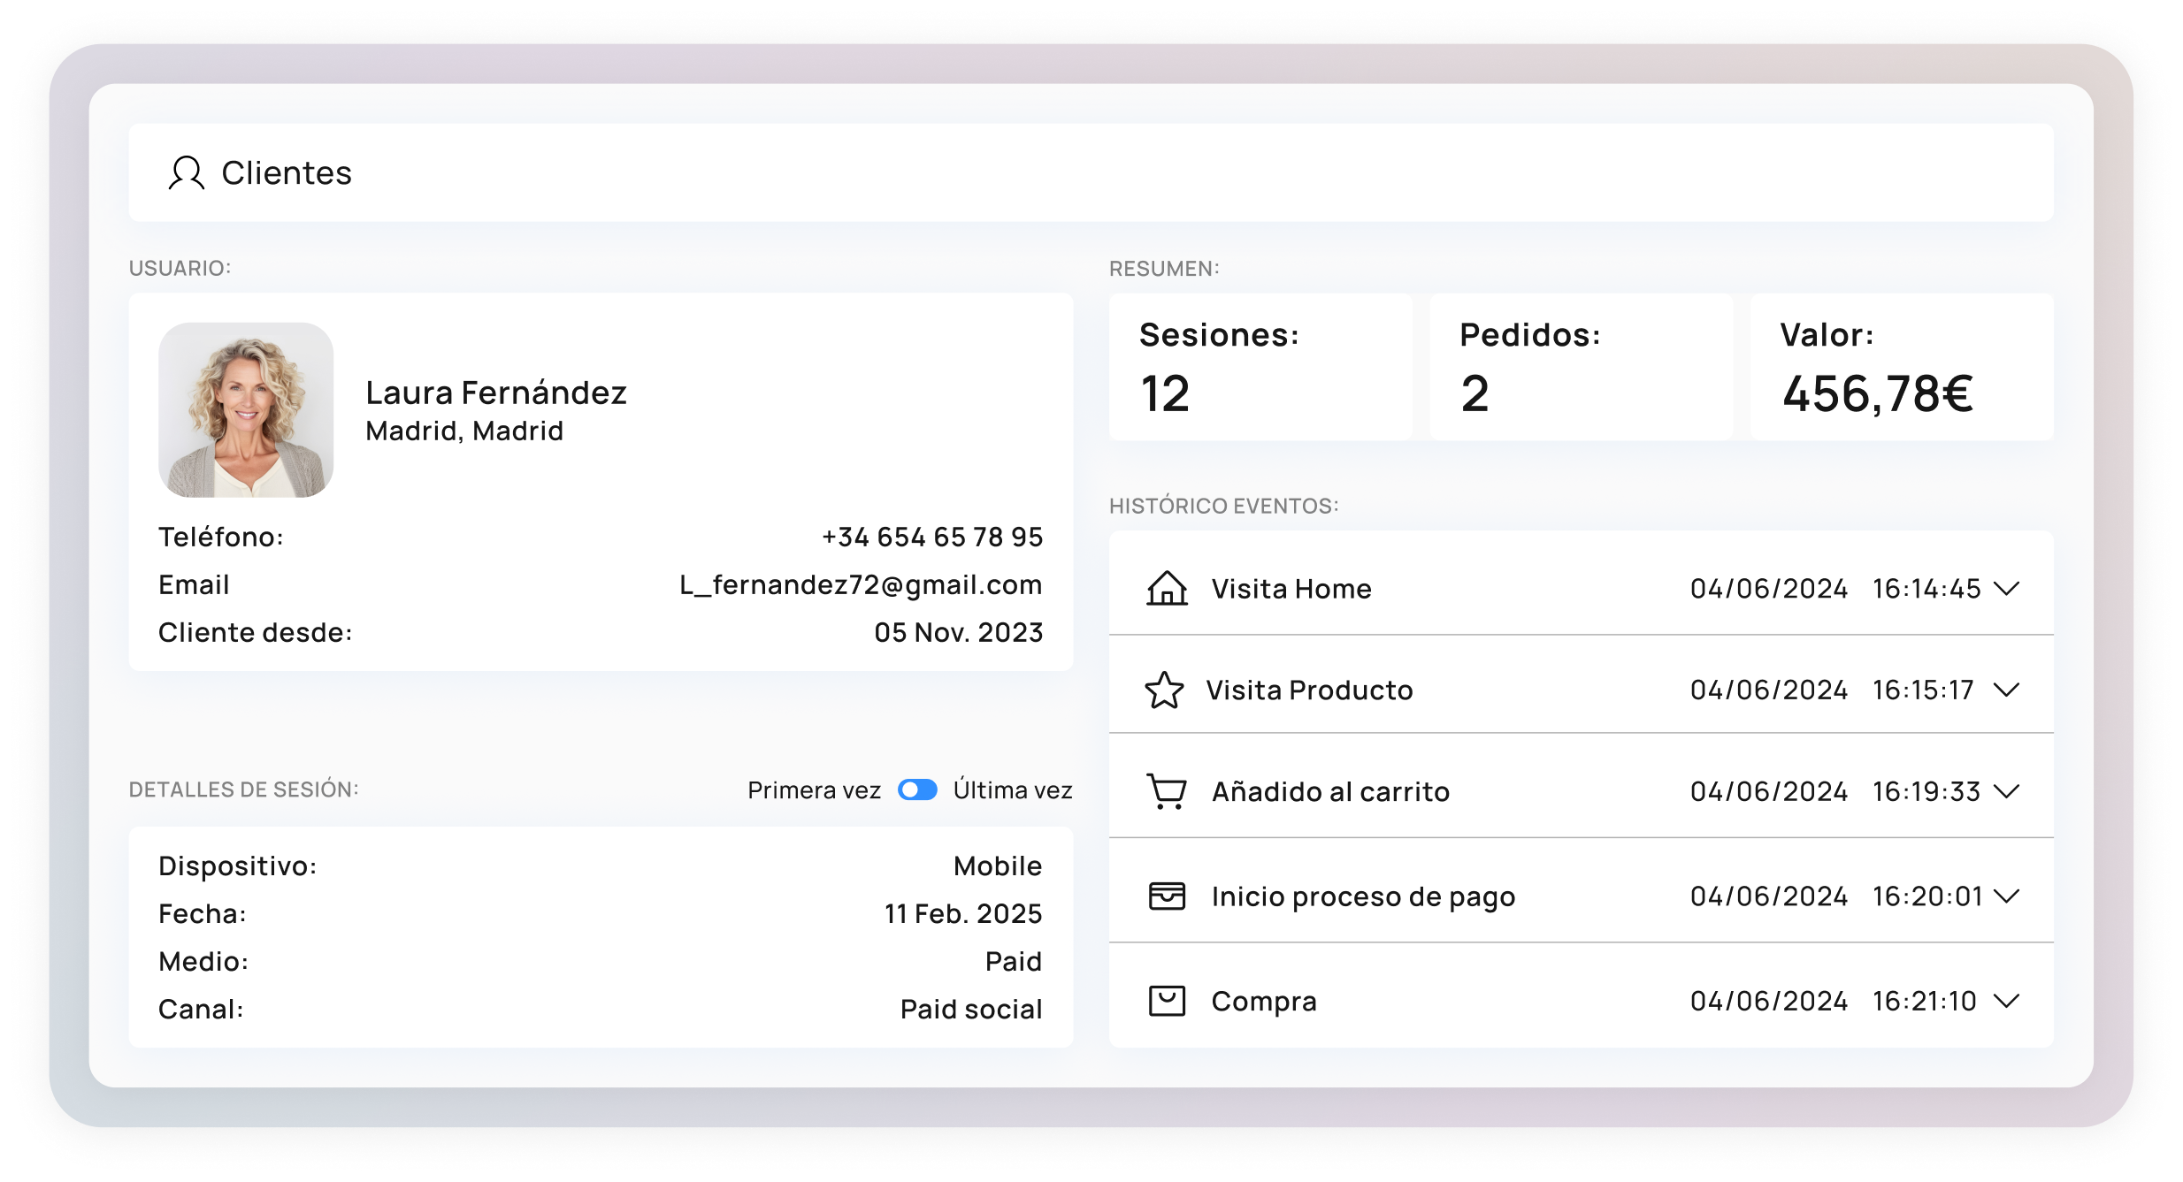Click the phone number +34 654 65 78 95
Screen dimensions: 2183x1182
(x=932, y=537)
